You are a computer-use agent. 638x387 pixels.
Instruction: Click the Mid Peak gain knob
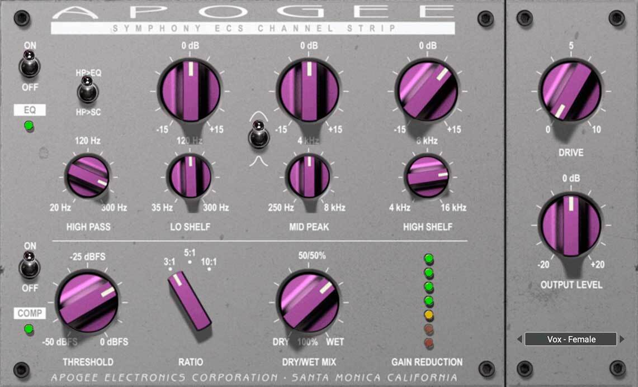coord(308,89)
